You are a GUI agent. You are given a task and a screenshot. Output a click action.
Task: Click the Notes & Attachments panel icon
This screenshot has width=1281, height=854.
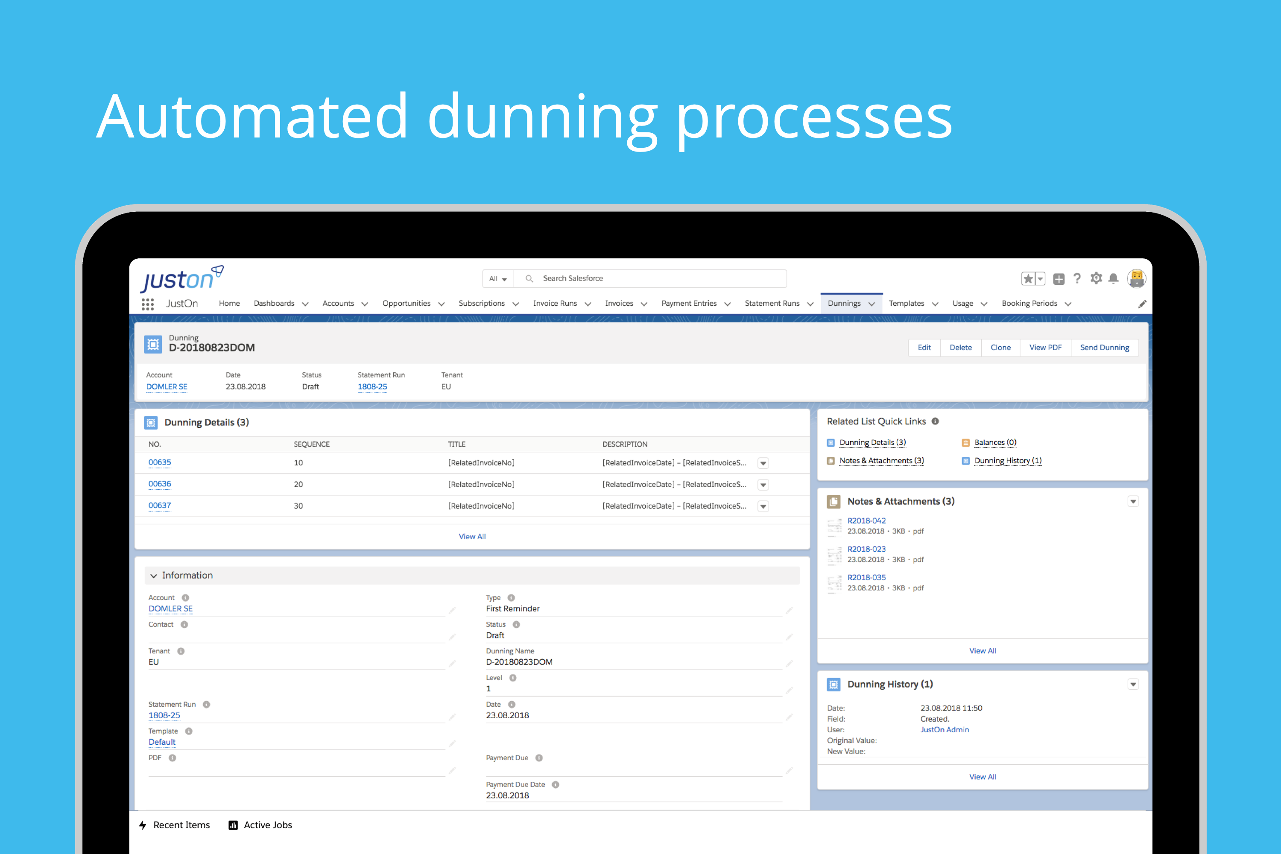point(834,501)
